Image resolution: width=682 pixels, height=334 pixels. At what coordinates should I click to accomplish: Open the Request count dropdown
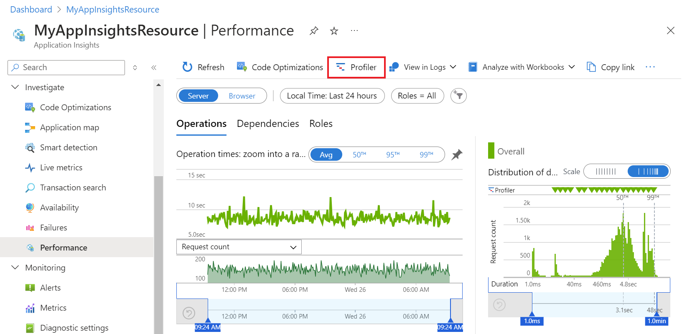tap(239, 247)
